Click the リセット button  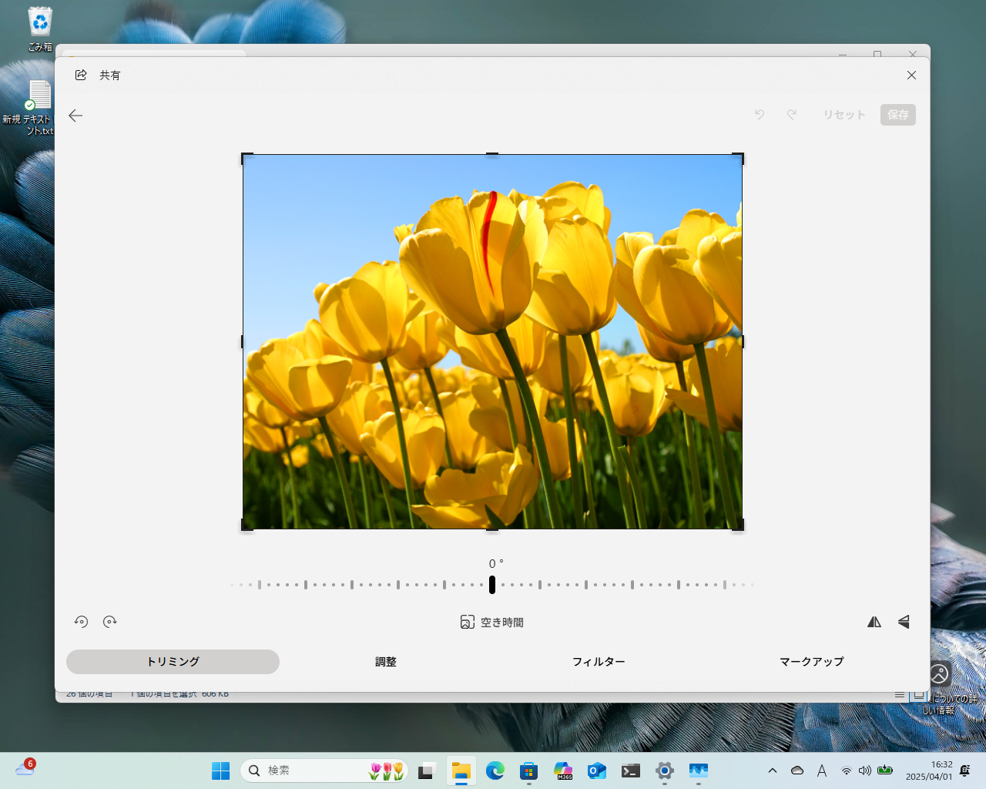(844, 115)
